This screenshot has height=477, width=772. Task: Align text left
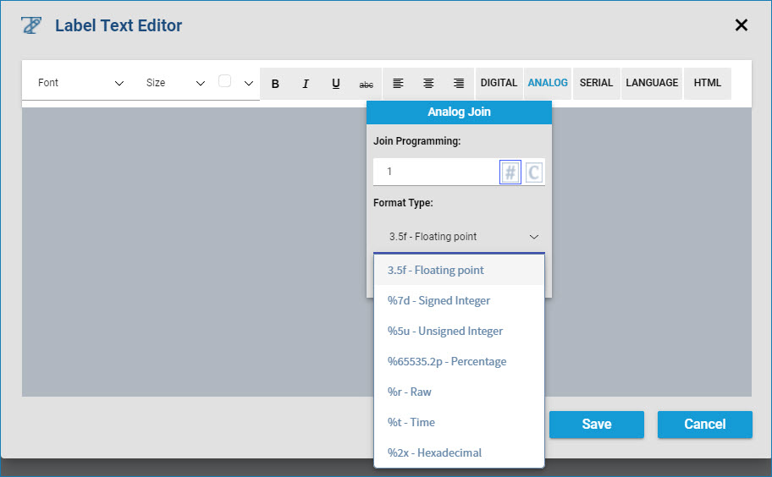pyautogui.click(x=398, y=84)
